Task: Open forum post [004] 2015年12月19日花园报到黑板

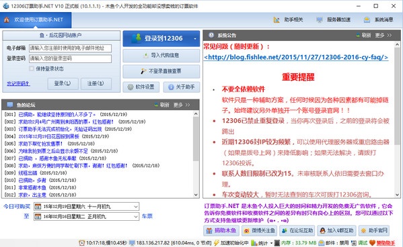Action: (48, 136)
